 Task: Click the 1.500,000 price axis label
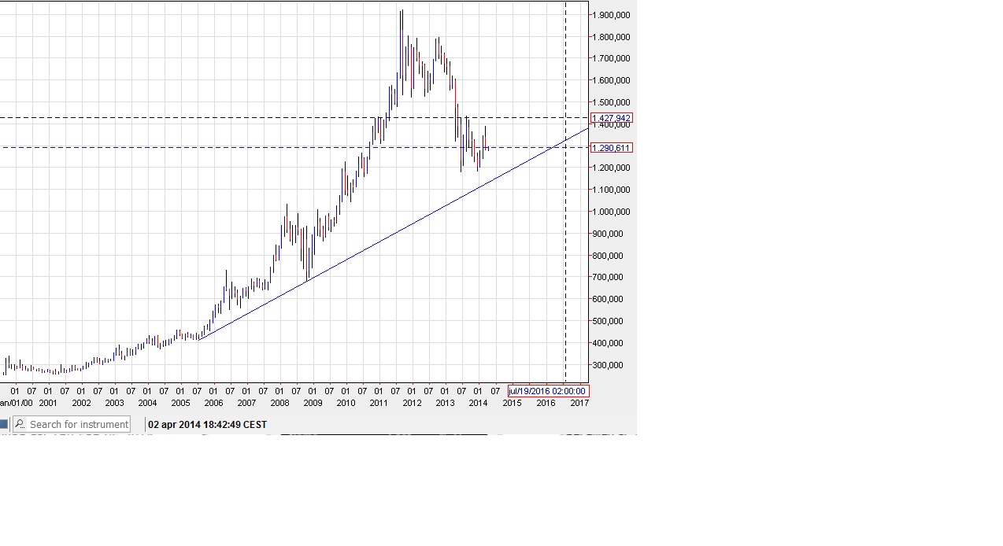612,102
